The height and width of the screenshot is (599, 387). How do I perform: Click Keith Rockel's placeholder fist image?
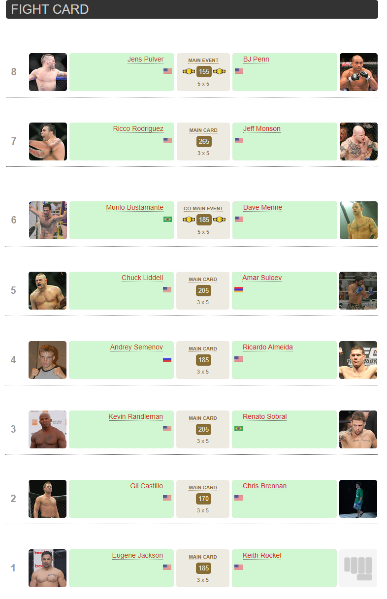coord(358,568)
